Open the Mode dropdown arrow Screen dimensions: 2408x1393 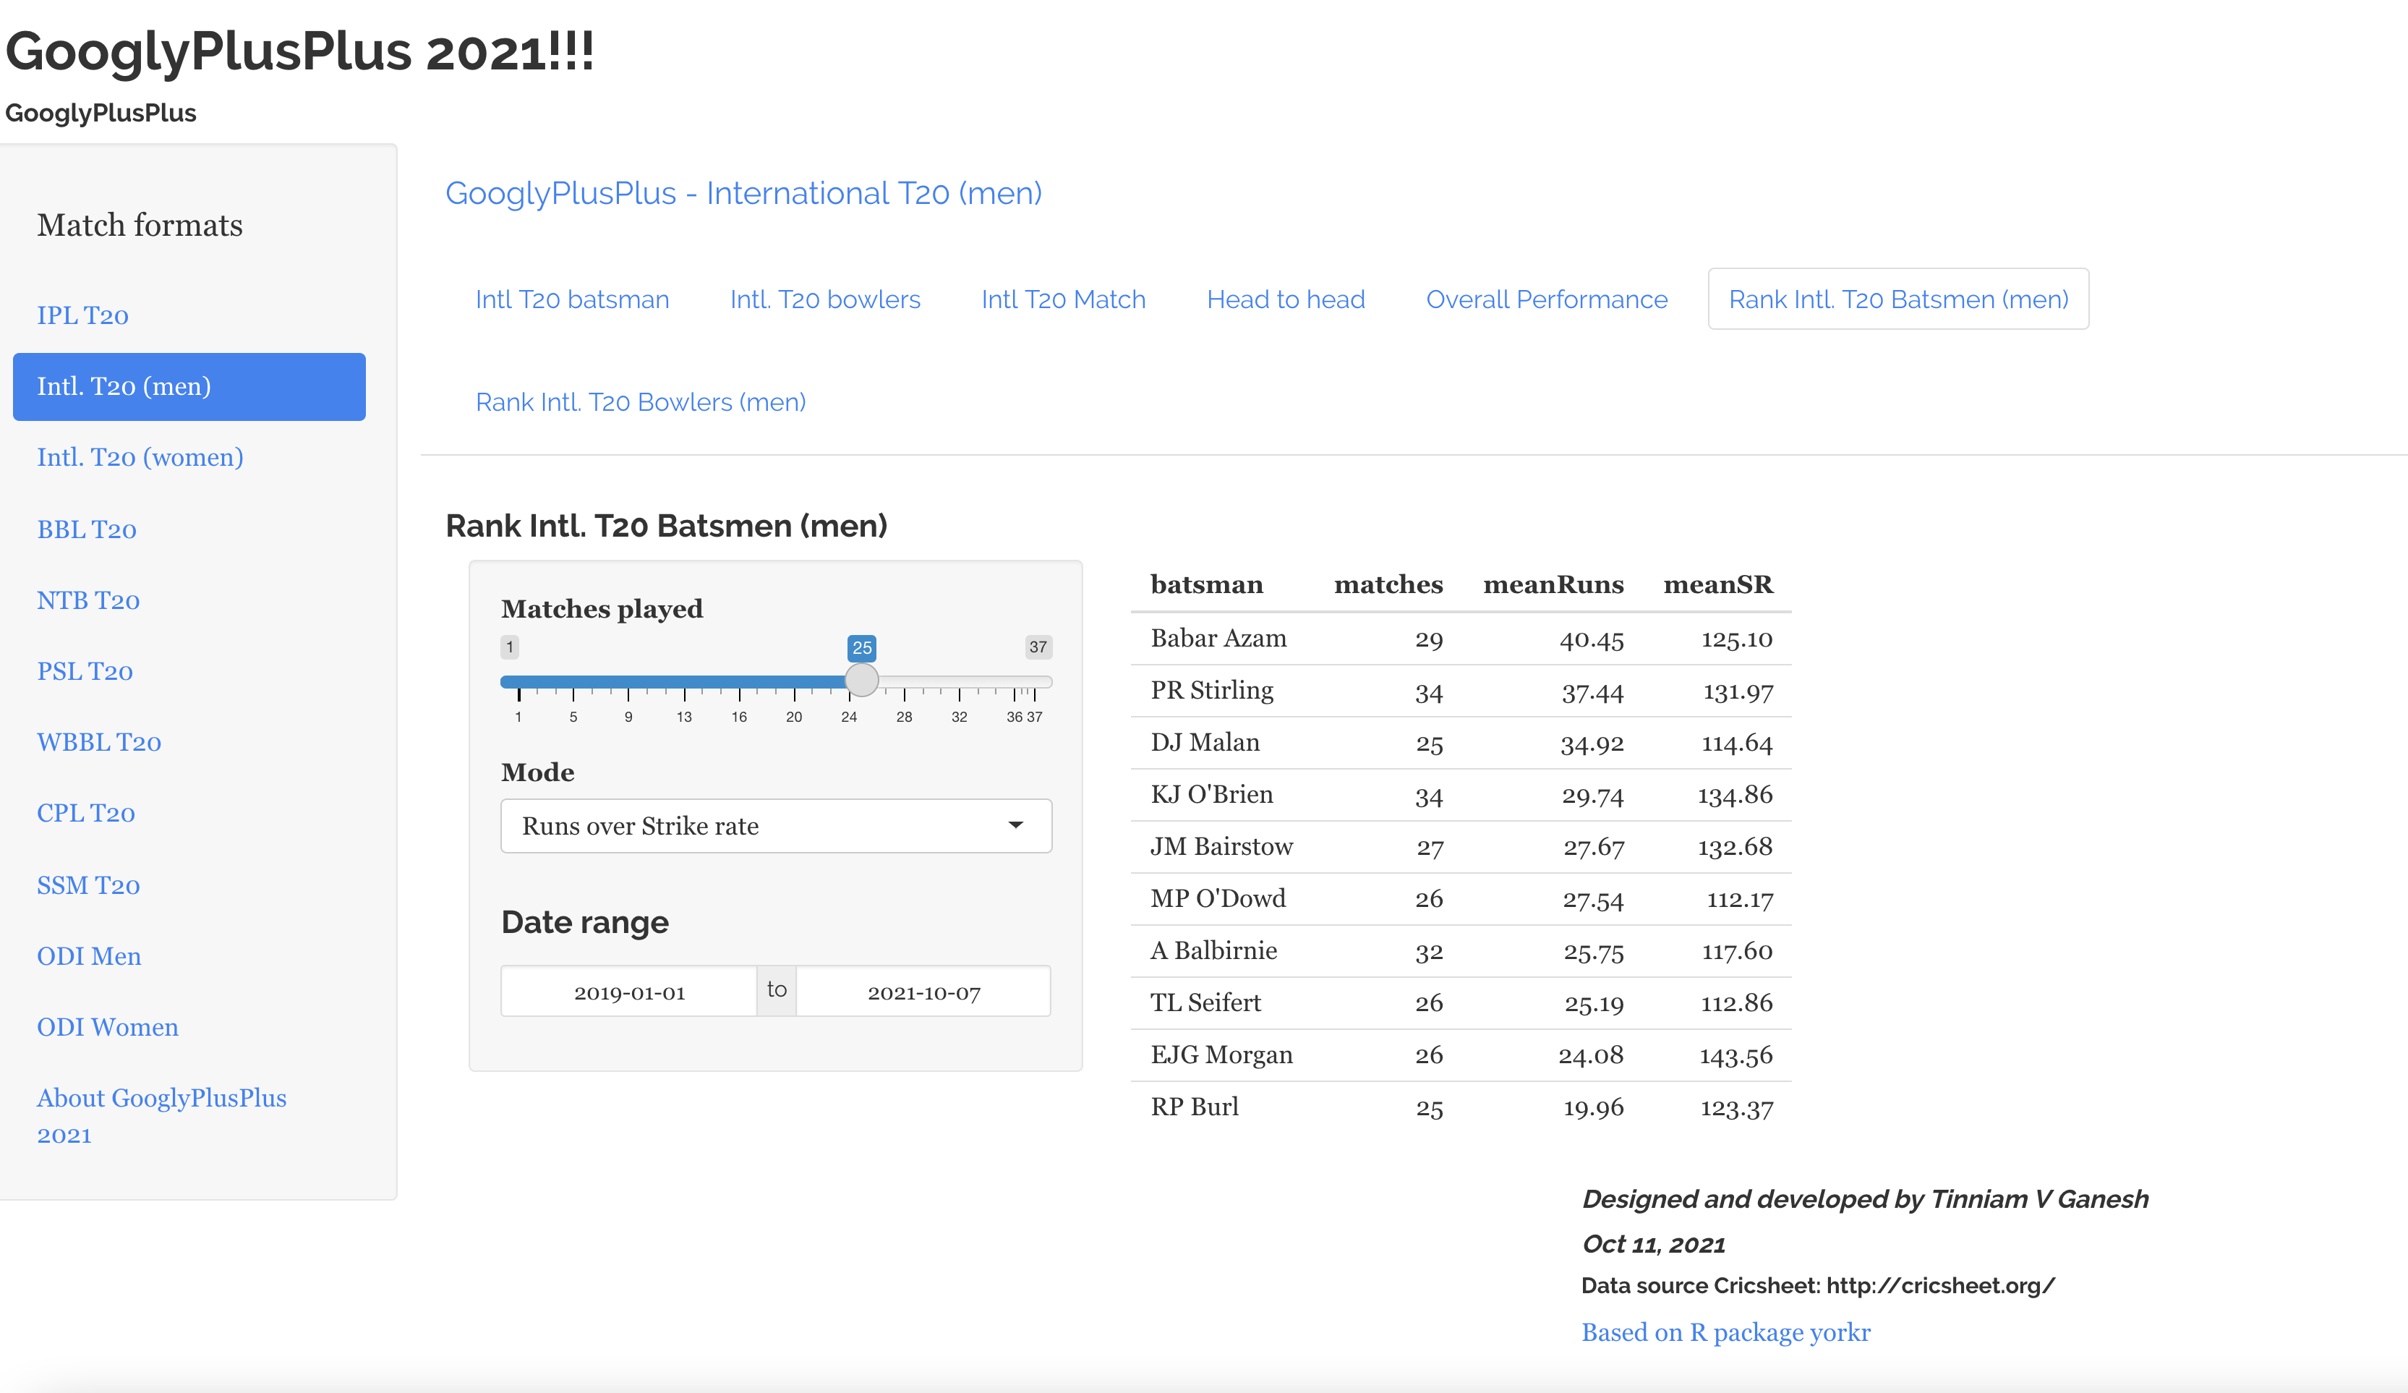(x=1015, y=825)
